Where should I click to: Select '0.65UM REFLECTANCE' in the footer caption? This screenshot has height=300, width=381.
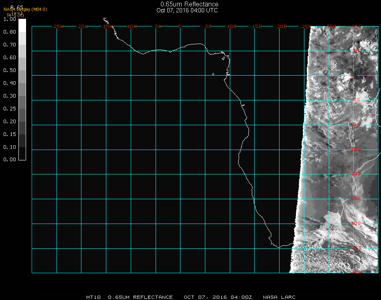tap(140, 297)
